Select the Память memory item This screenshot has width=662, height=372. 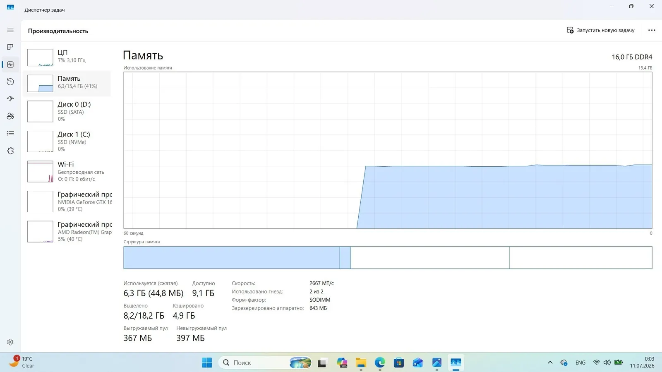tap(67, 83)
